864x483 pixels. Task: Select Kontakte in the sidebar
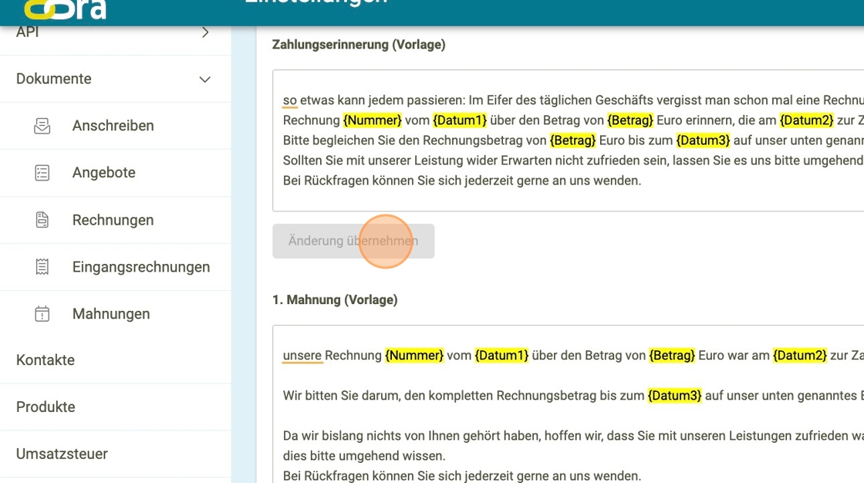pos(115,360)
